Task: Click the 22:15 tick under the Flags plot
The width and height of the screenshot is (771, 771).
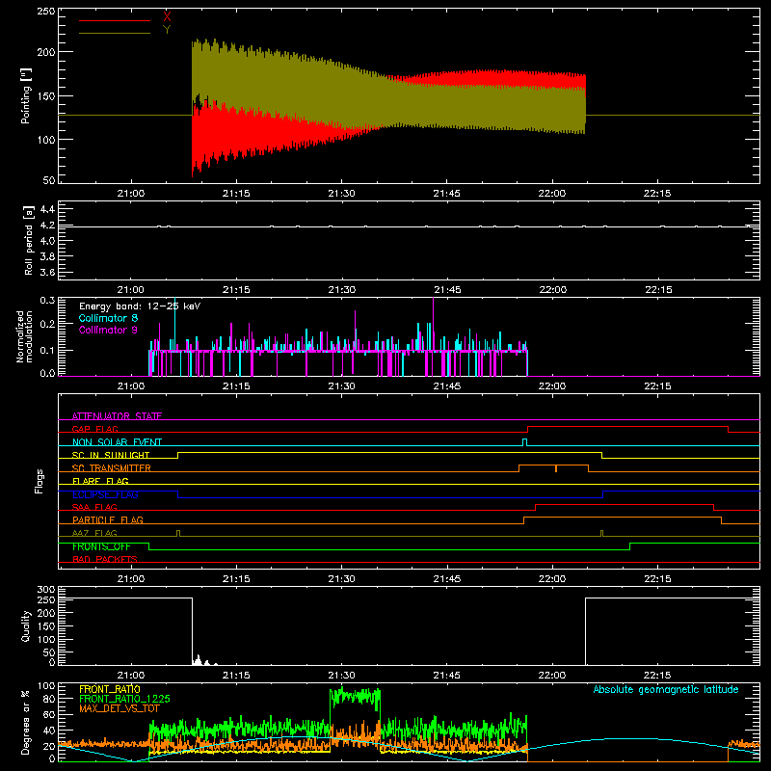Action: (x=657, y=579)
